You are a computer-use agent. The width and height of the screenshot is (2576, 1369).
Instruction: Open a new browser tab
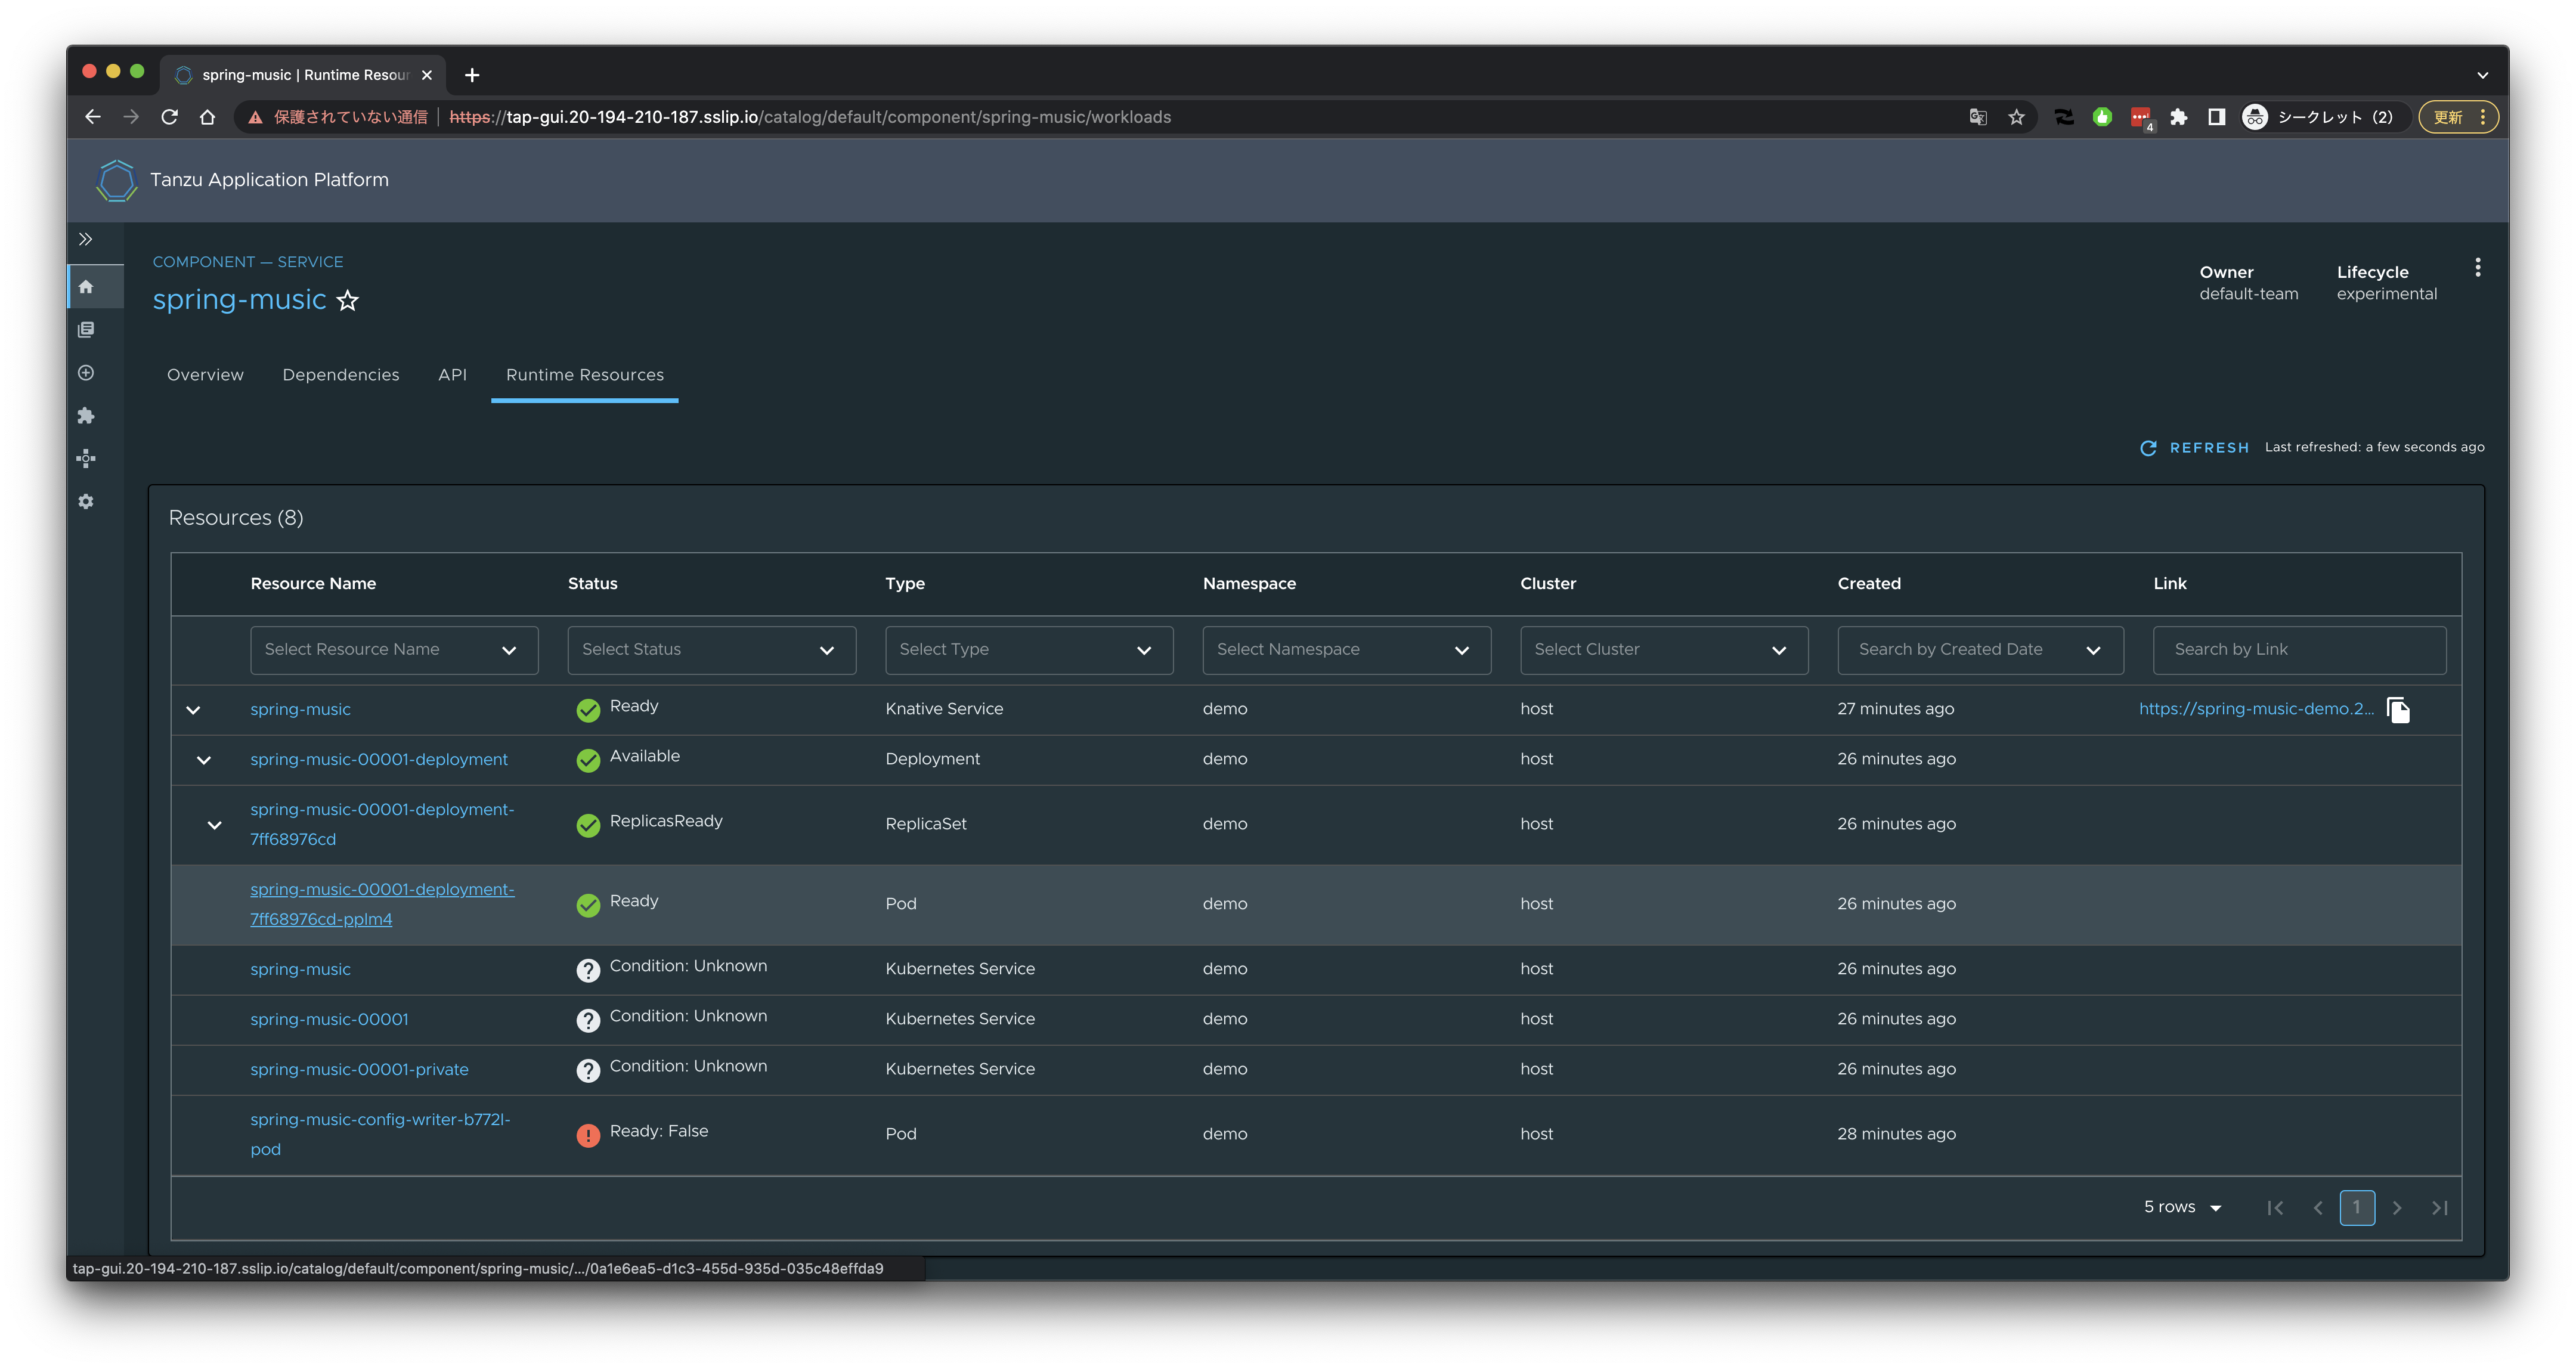tap(472, 75)
